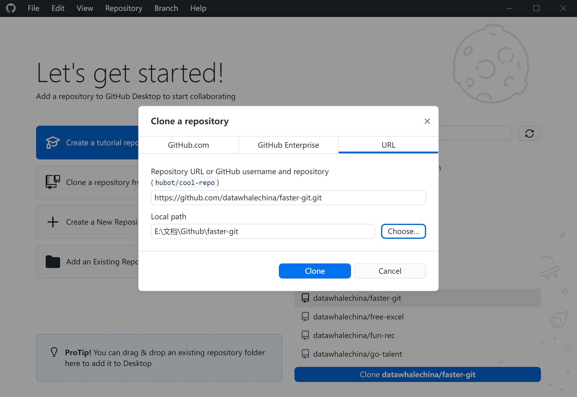Click the repo icon beside datawhalechina/fun-rec
This screenshot has height=397, width=577.
tap(305, 335)
